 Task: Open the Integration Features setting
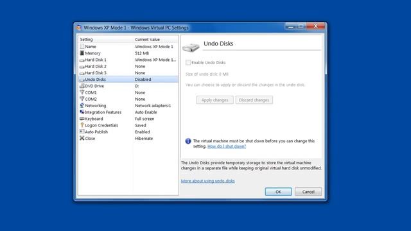128,112
